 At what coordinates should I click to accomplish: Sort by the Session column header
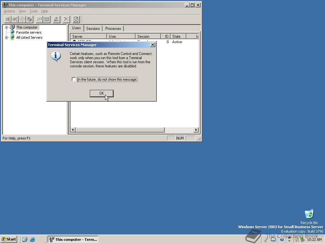pos(148,37)
